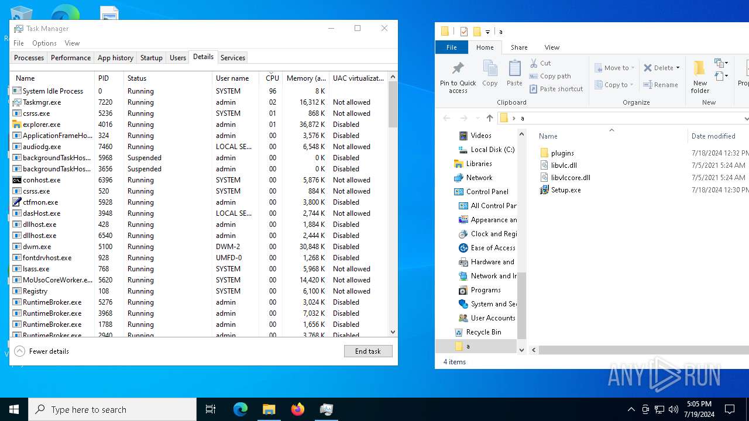
Task: Open Explorer View ribbon tab
Action: coord(552,47)
